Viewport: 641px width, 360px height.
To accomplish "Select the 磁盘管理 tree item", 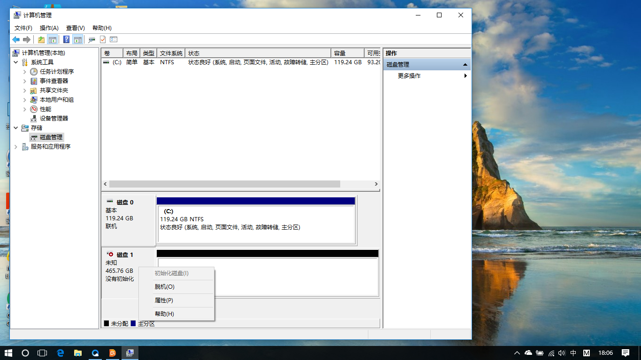I will (x=46, y=137).
